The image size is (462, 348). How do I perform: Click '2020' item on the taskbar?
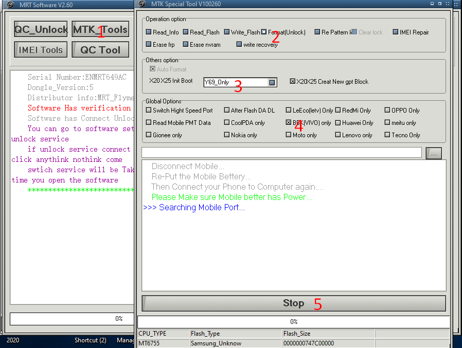[x=13, y=340]
